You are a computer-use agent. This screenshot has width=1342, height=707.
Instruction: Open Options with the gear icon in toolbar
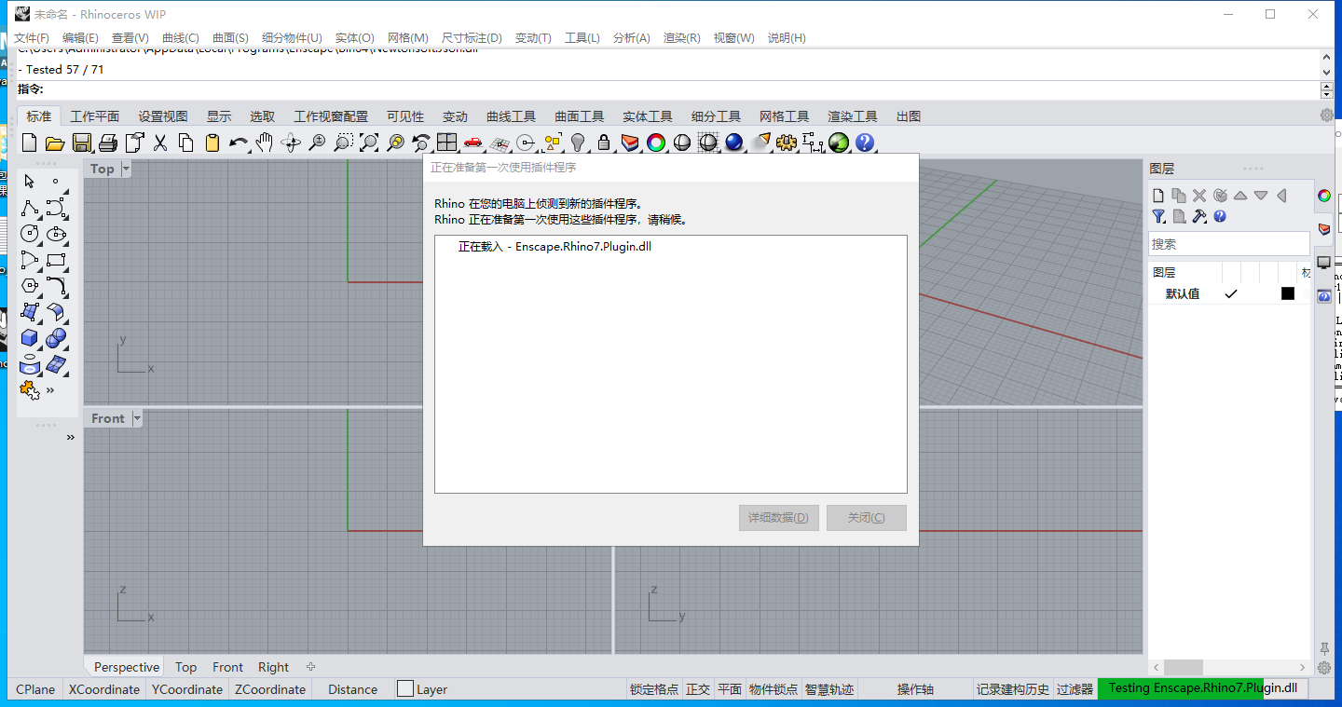pyautogui.click(x=787, y=143)
